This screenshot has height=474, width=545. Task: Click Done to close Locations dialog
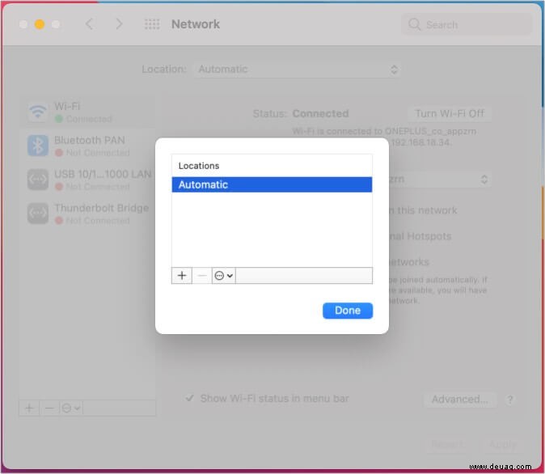point(348,311)
